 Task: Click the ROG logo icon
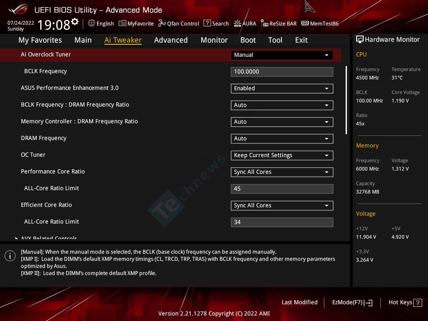[x=18, y=9]
